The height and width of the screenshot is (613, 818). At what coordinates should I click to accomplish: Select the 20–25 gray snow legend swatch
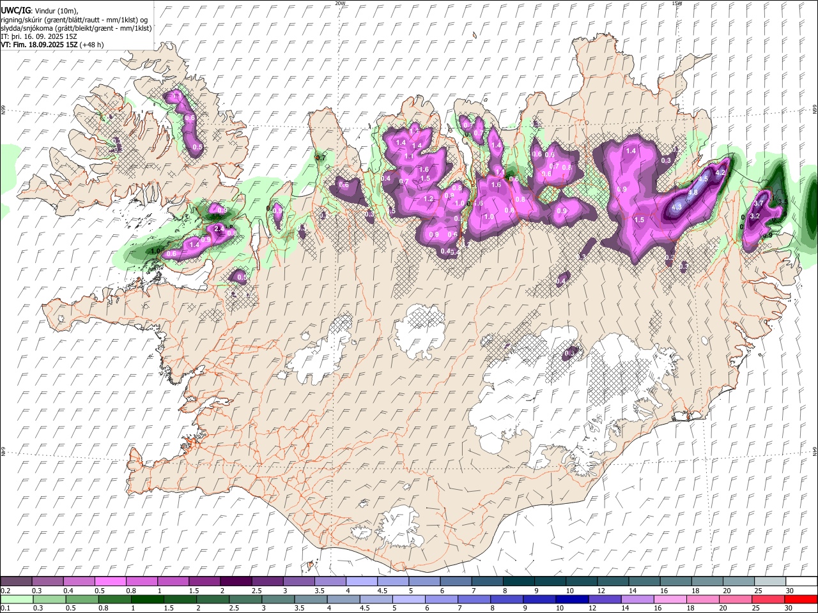click(x=738, y=582)
